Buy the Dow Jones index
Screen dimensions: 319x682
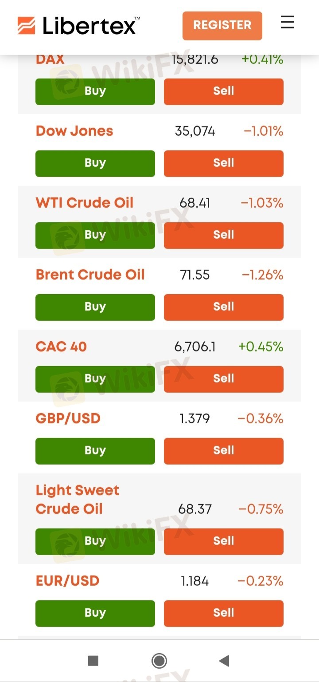95,163
